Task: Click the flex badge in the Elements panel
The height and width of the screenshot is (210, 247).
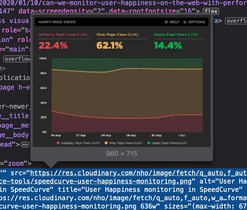Action: click(211, 11)
